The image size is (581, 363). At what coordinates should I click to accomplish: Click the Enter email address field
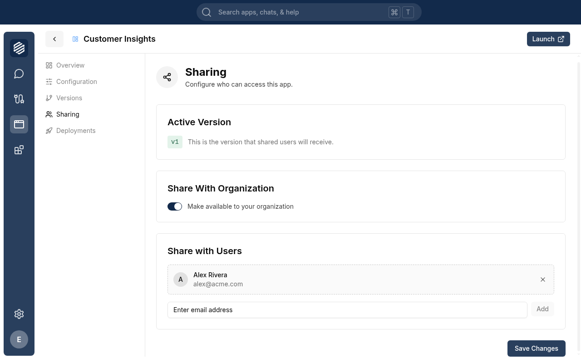pos(347,310)
